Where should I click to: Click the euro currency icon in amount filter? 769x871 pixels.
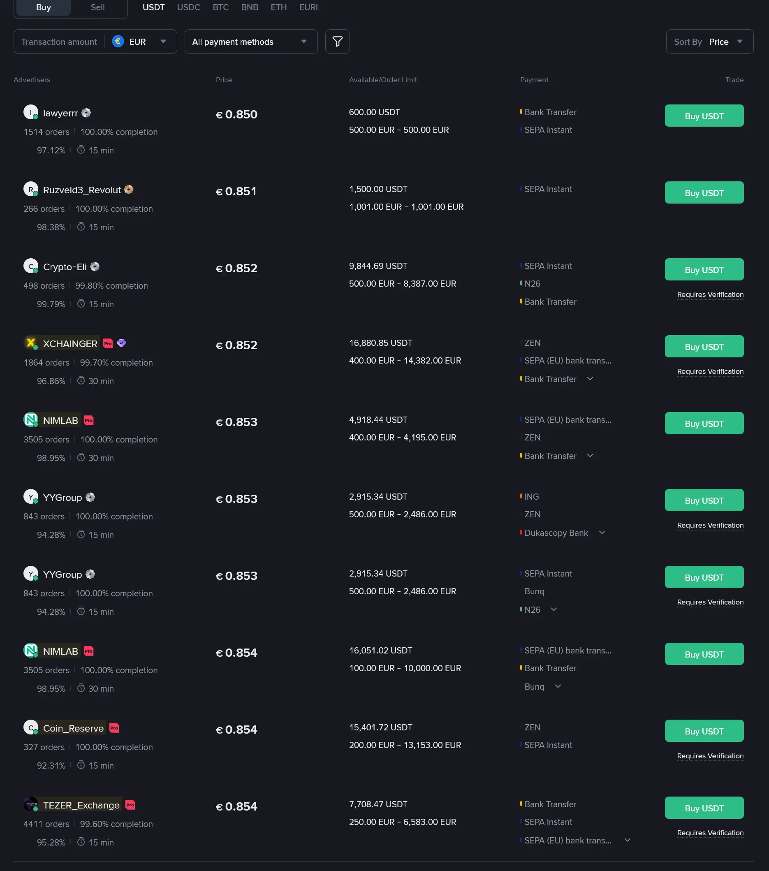click(x=118, y=42)
